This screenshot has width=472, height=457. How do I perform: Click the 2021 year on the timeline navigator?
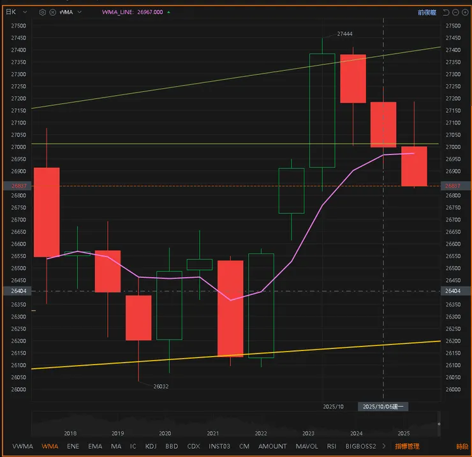(213, 433)
